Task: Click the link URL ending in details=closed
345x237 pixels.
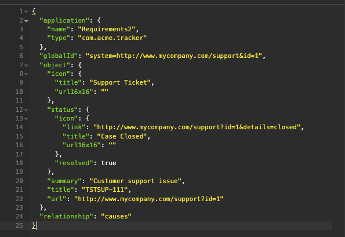Action: [197, 127]
